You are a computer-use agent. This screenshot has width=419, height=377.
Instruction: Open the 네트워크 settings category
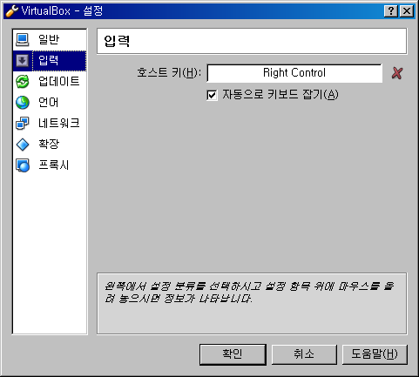50,124
